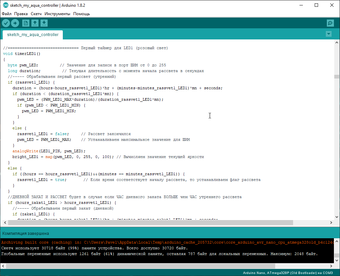Select the sketch_my_aqua_controller tab
Screen dimensions: 340x276
tap(33, 35)
